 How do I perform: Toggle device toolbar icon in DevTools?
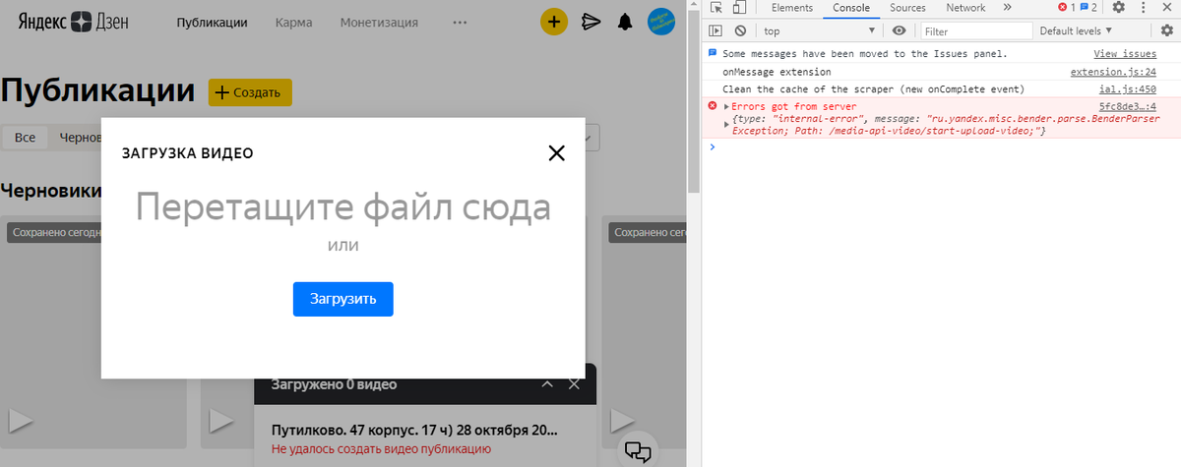(739, 8)
